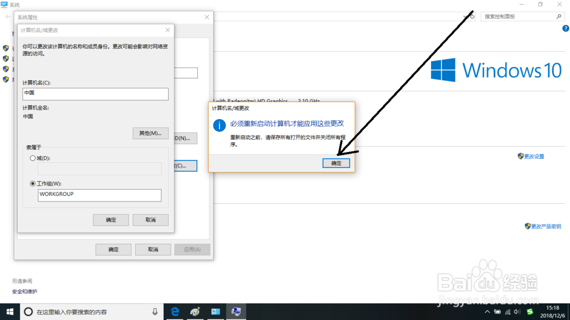The width and height of the screenshot is (570, 320).
Task: Open the blue window app on taskbar
Action: [x=215, y=311]
